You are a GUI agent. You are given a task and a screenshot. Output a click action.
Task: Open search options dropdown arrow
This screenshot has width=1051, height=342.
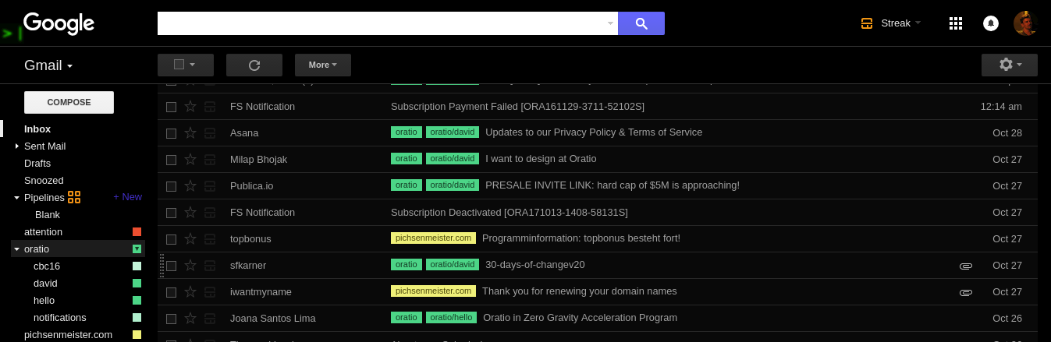tap(610, 23)
